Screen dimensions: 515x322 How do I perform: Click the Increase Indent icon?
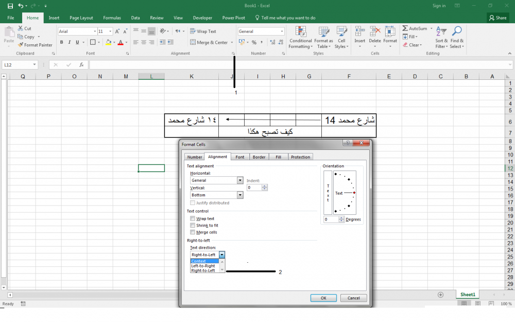coord(163,42)
